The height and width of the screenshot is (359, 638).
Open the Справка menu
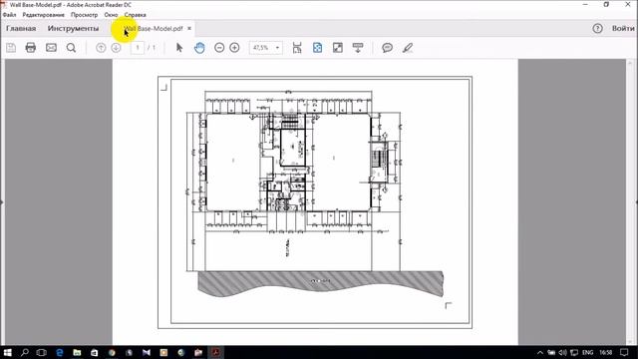[136, 15]
